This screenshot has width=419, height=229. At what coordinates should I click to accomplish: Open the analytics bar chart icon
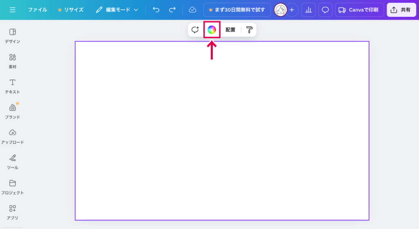click(309, 10)
